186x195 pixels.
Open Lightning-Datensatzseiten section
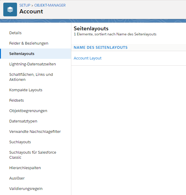click(33, 64)
